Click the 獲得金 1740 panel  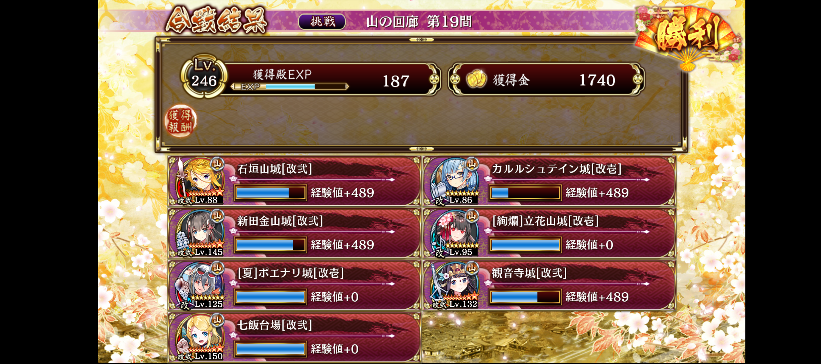click(x=546, y=79)
